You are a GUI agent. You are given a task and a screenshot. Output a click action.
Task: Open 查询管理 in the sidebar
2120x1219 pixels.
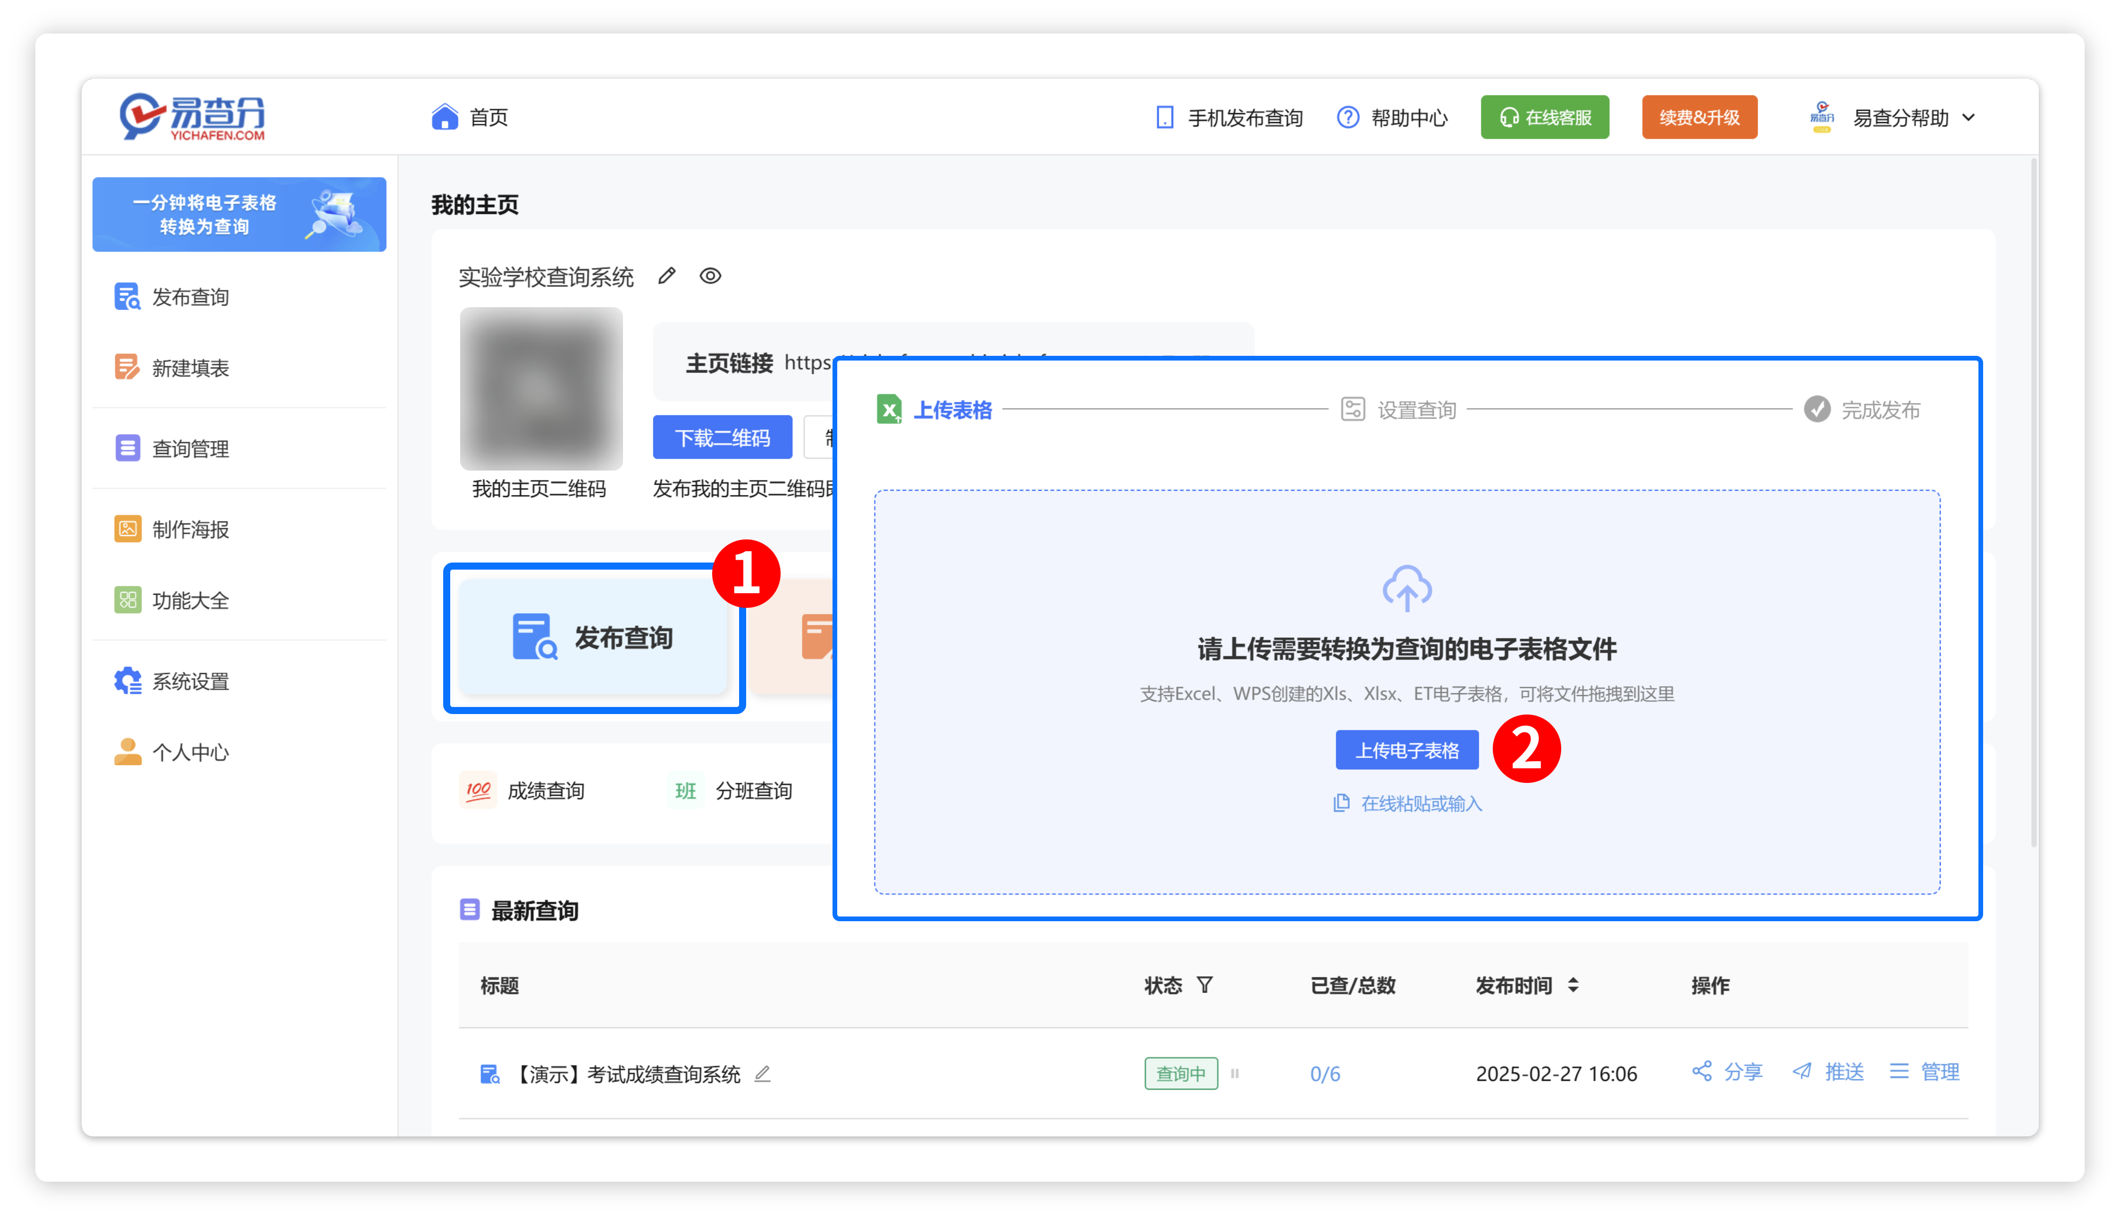[172, 449]
